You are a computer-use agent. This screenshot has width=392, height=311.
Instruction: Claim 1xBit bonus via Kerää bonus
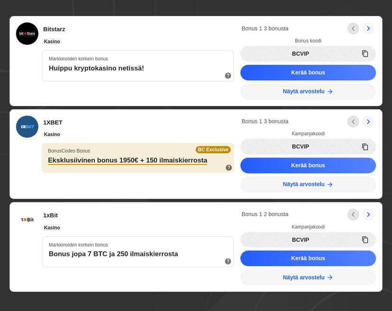pos(308,258)
